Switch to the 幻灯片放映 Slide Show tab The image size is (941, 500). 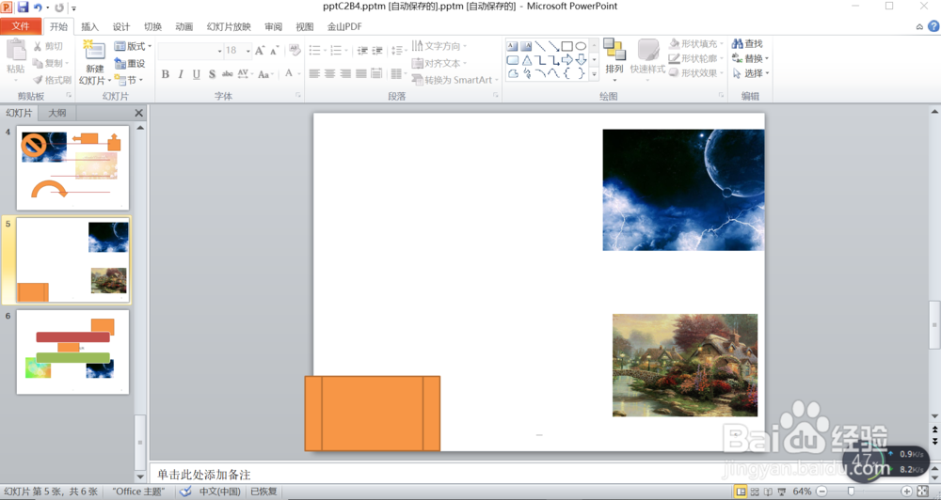229,26
